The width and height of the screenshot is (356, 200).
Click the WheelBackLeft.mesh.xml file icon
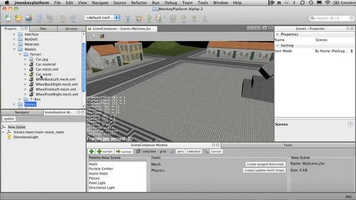pos(31,79)
